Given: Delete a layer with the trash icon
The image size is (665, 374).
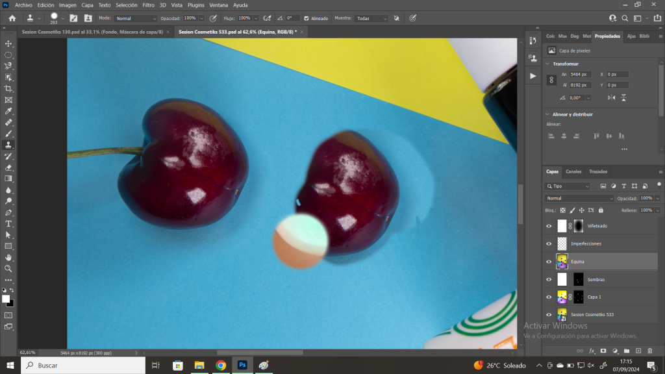Looking at the screenshot, I should click(649, 351).
